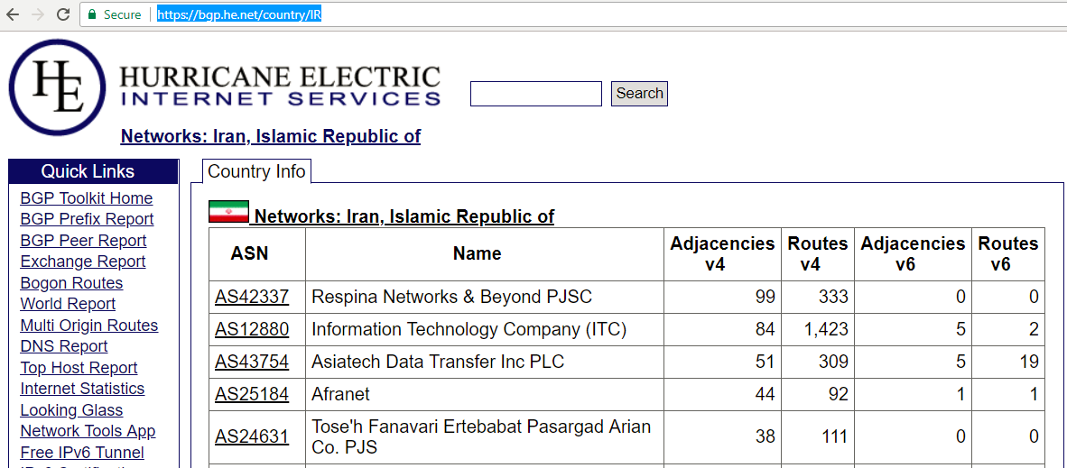Go to Exchange Report
The image size is (1067, 468).
(x=83, y=262)
